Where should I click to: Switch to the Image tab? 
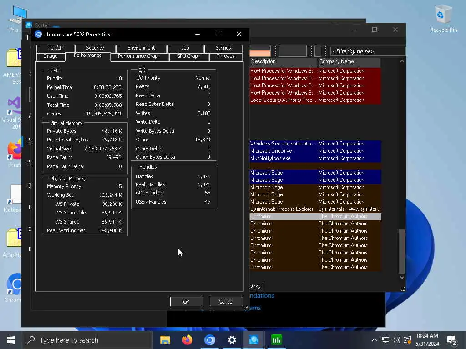point(51,56)
